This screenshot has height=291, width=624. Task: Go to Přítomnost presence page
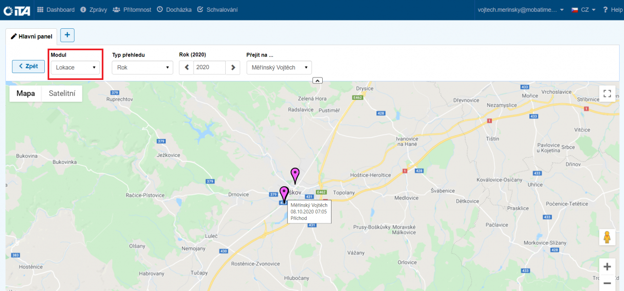tap(132, 10)
